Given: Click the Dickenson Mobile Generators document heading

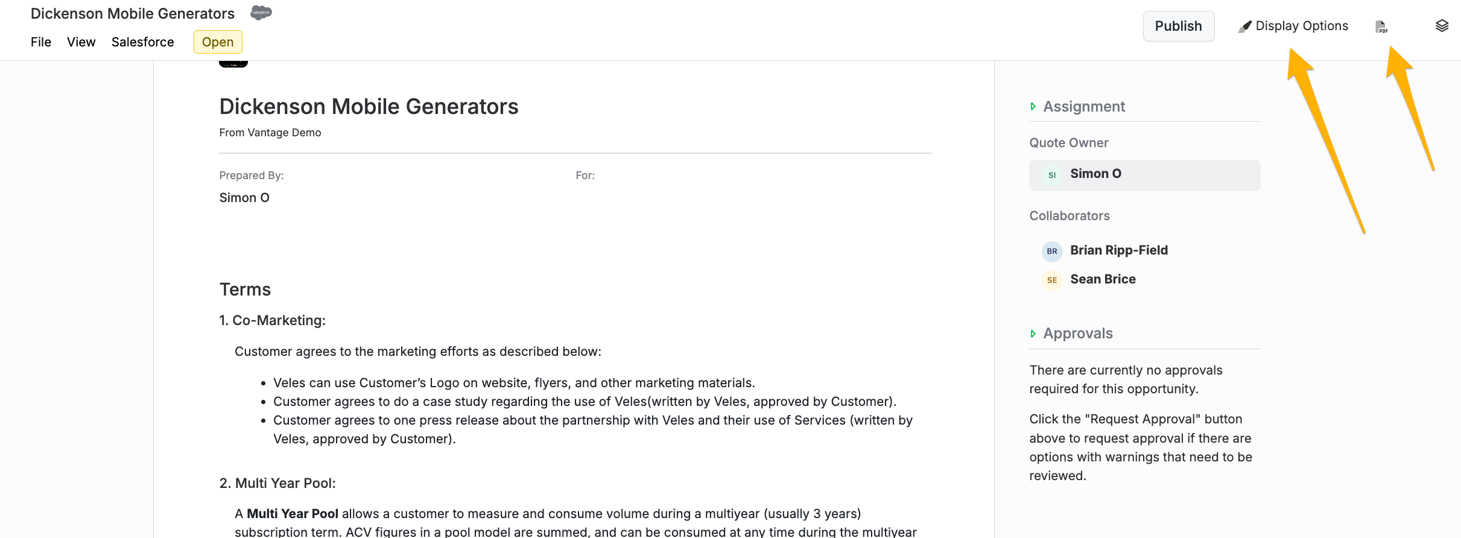Looking at the screenshot, I should tap(369, 106).
